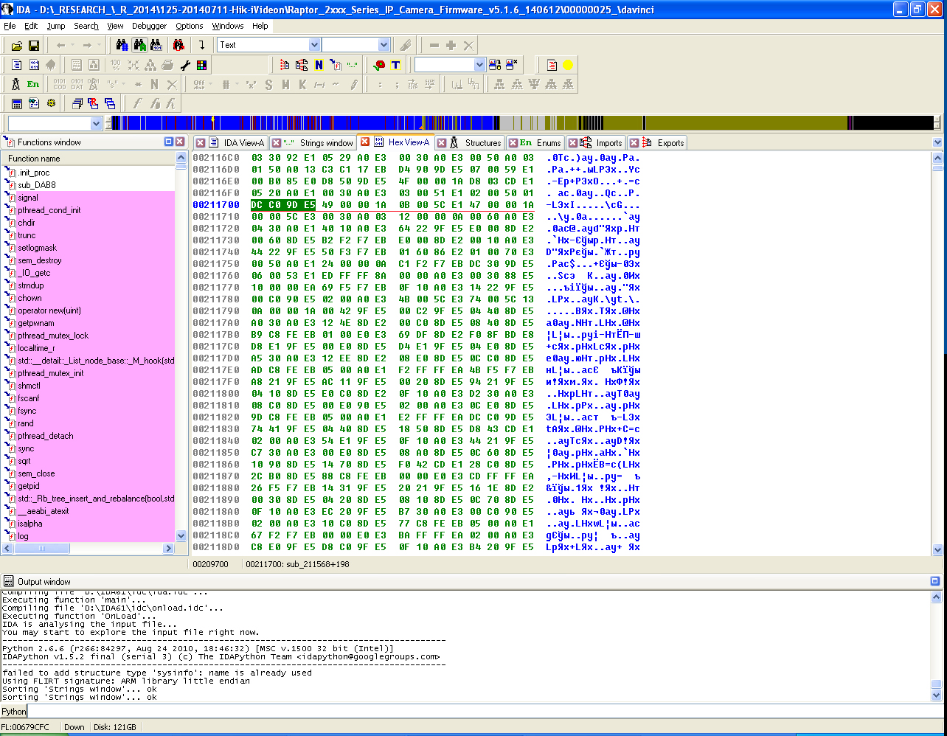Viewport: 947px width, 736px height.
Task: Click the blue N names icon
Action: tap(319, 65)
